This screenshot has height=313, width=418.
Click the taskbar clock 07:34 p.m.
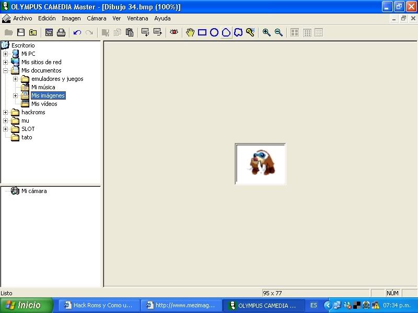point(397,305)
